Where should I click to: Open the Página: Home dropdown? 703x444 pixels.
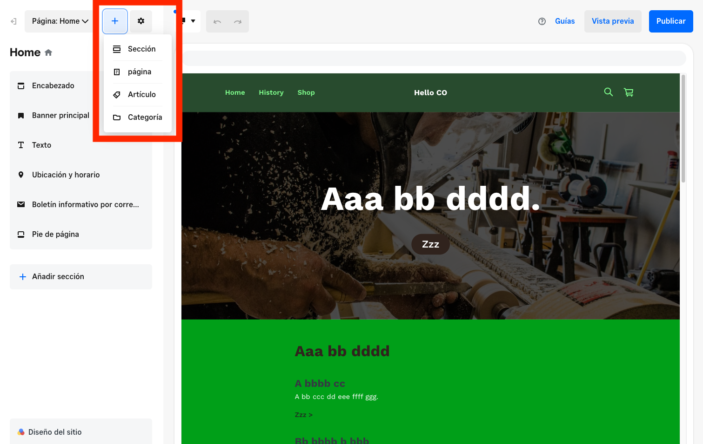click(x=59, y=21)
